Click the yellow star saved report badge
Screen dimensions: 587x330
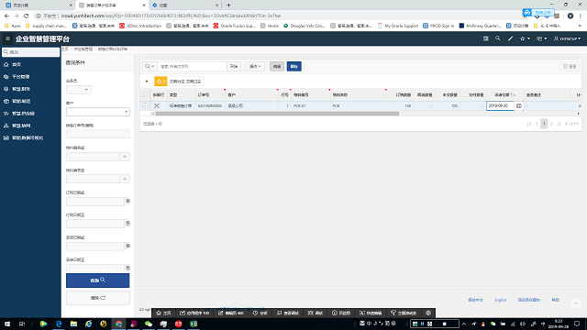[161, 82]
